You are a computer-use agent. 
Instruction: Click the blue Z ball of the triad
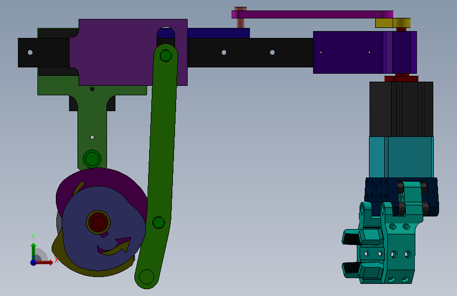pyautogui.click(x=34, y=262)
